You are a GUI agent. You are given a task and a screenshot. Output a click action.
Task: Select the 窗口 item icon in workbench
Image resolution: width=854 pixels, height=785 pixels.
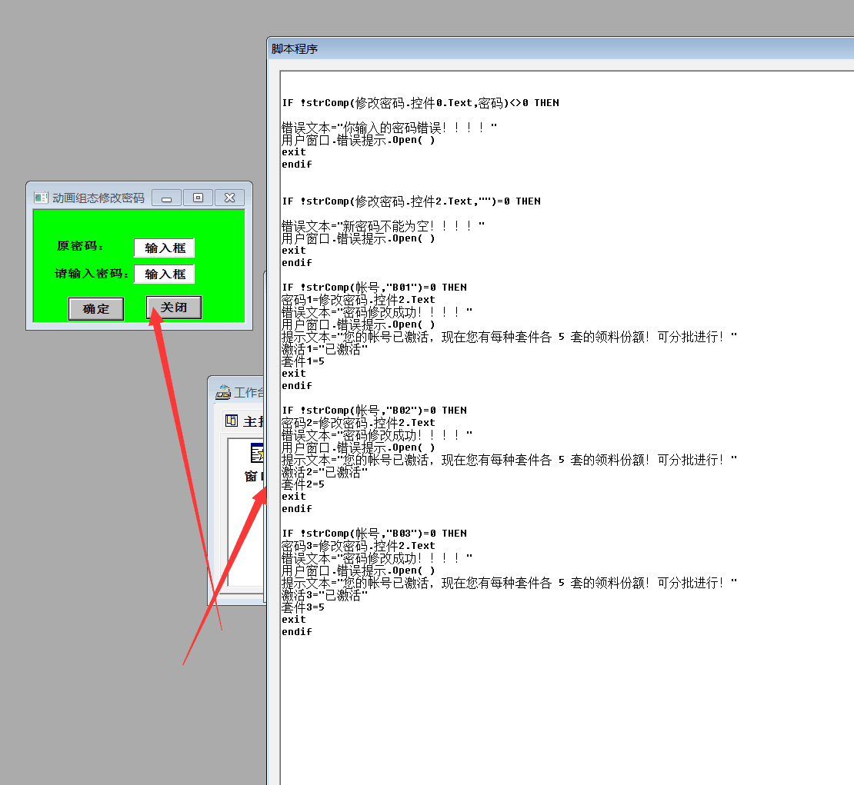(256, 454)
